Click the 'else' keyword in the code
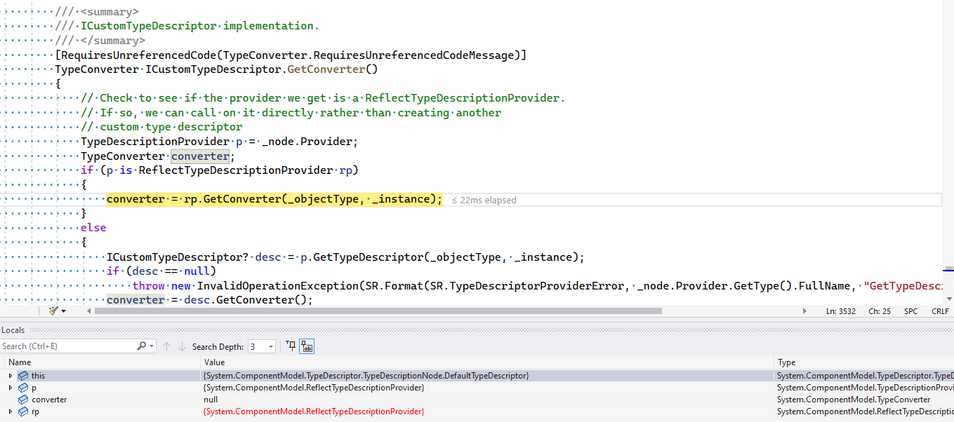This screenshot has width=954, height=422. (x=93, y=228)
